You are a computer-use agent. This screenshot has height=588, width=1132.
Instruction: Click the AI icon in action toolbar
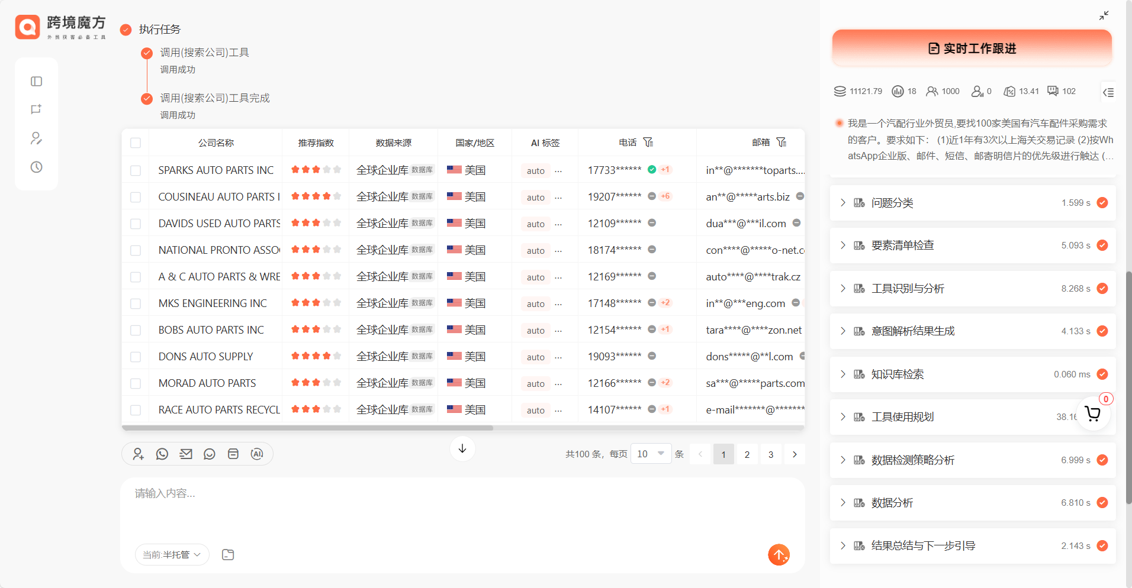click(x=257, y=454)
